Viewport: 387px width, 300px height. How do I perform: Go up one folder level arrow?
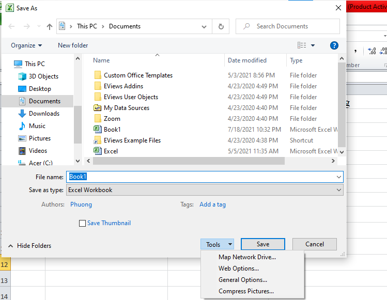[50, 26]
